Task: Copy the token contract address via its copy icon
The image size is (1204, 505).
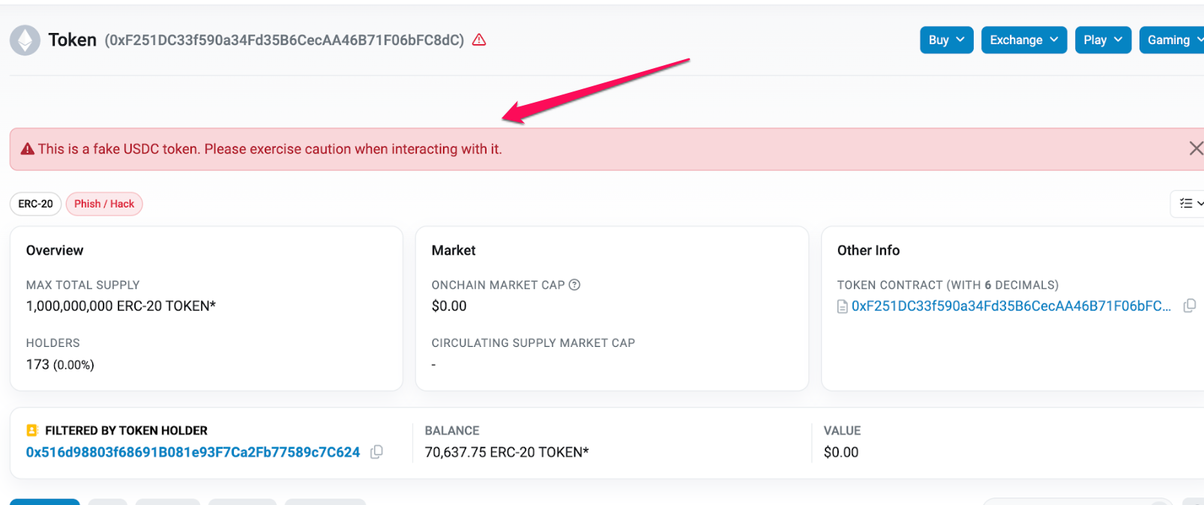Action: tap(1191, 306)
